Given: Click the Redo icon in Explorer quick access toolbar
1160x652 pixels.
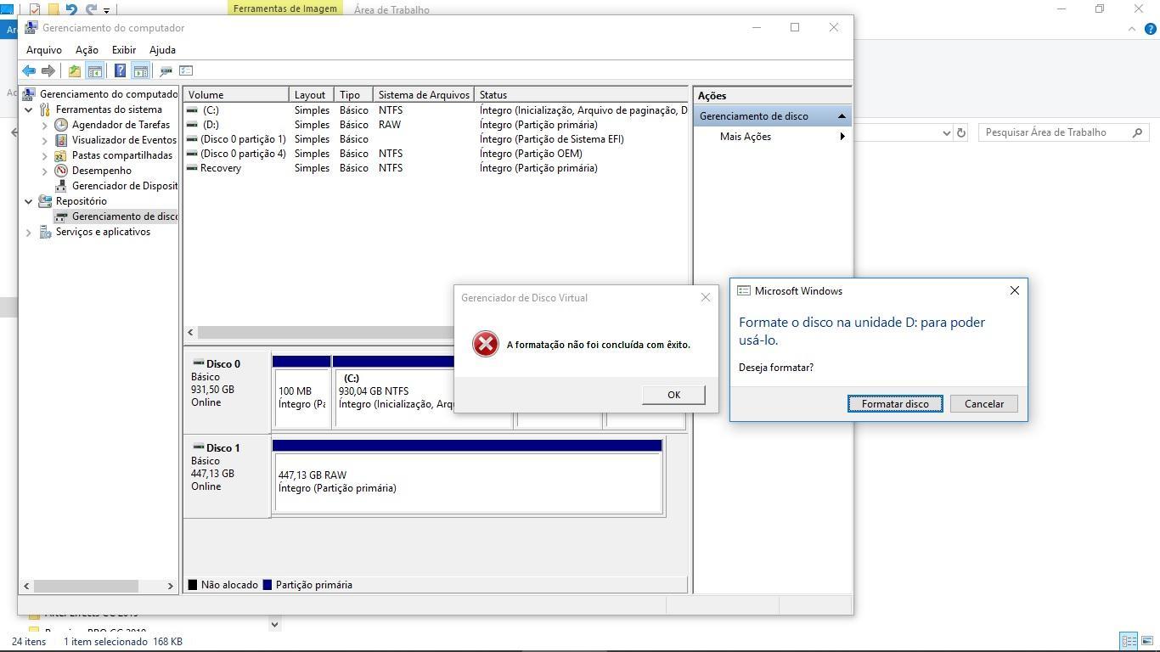Looking at the screenshot, I should 91,9.
